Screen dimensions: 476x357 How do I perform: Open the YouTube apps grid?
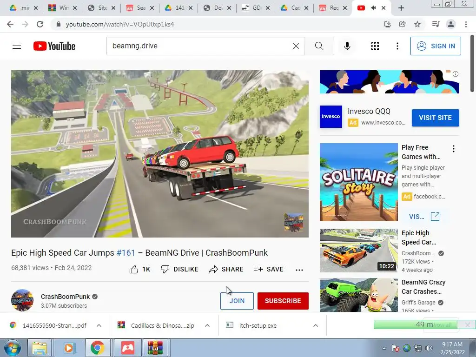coord(375,46)
